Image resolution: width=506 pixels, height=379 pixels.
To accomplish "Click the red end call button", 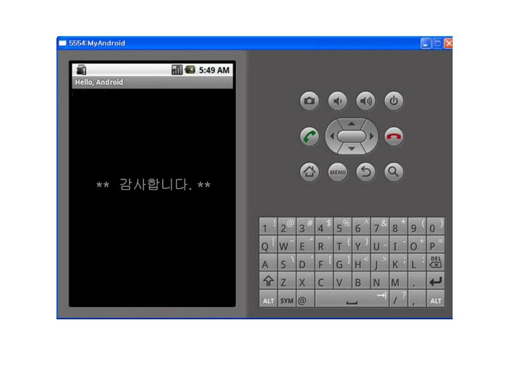I will 394,136.
